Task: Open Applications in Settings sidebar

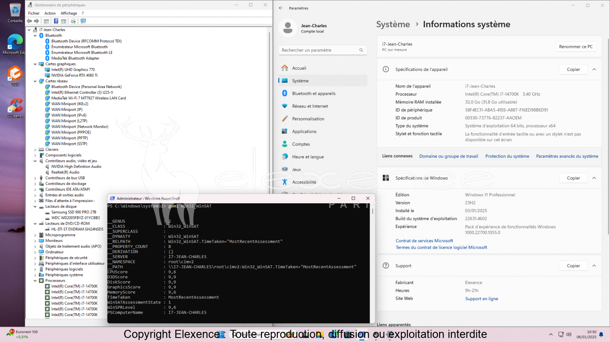Action: pos(323,131)
